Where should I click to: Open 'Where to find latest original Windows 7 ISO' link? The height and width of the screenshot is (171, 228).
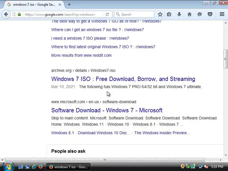103,47
